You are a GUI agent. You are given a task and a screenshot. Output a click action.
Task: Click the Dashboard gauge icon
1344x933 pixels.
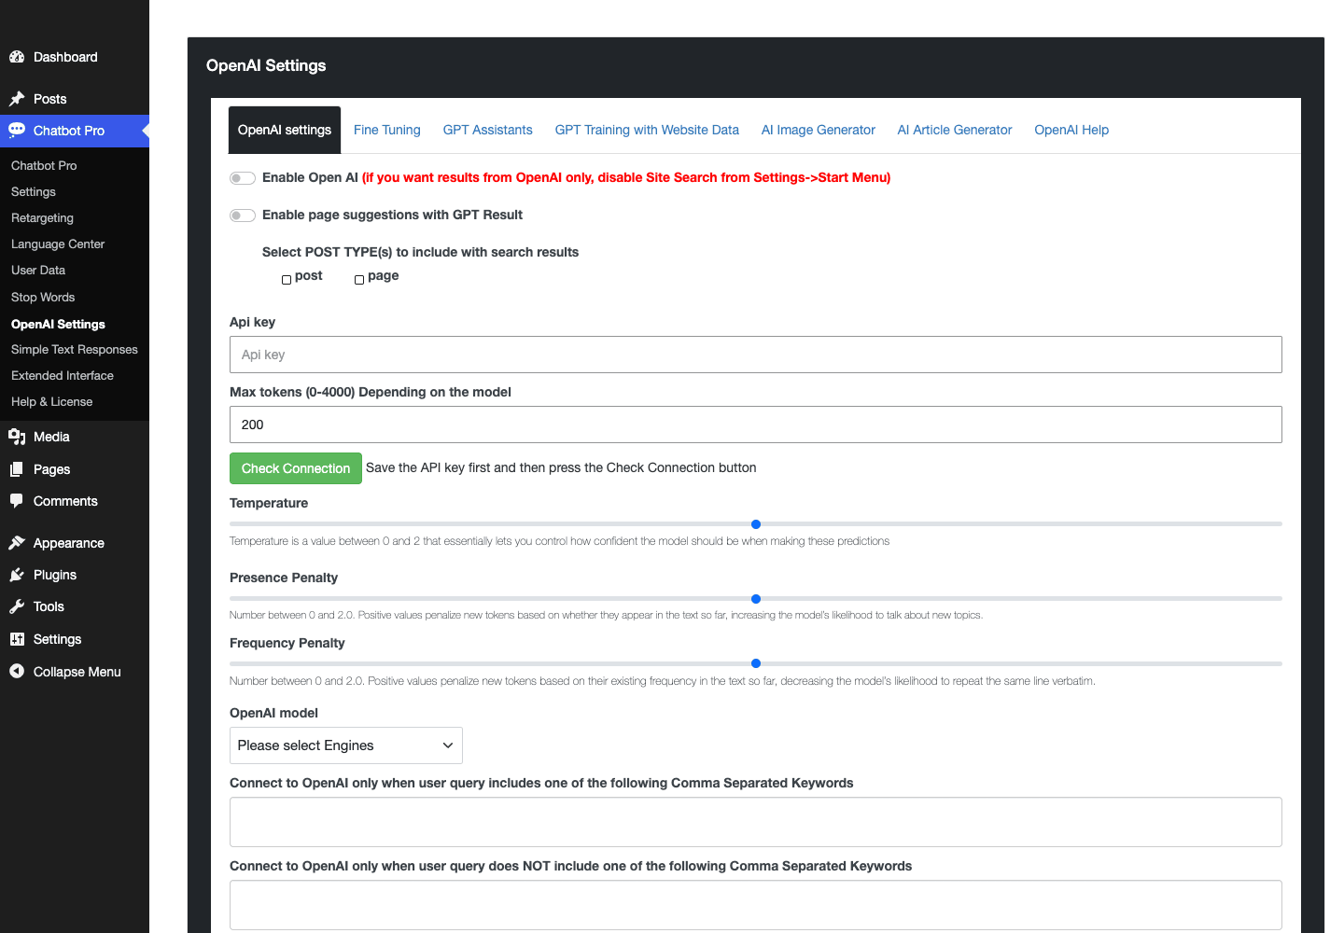pos(17,57)
